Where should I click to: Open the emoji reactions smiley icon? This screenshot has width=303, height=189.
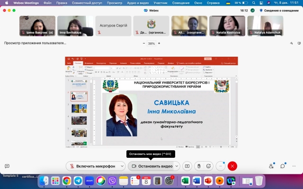point(208,166)
